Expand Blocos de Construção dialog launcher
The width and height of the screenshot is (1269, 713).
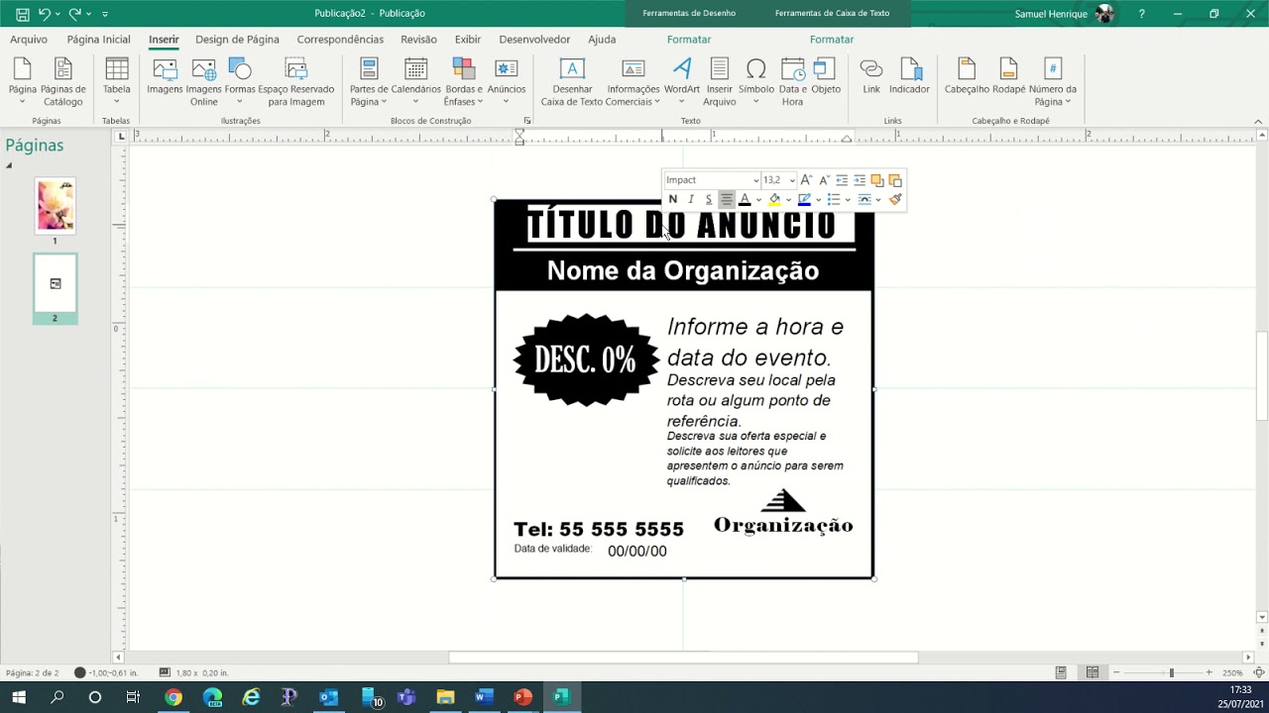coord(526,121)
